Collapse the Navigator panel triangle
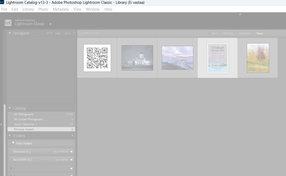Screen dimensions: 286x176 [10, 33]
